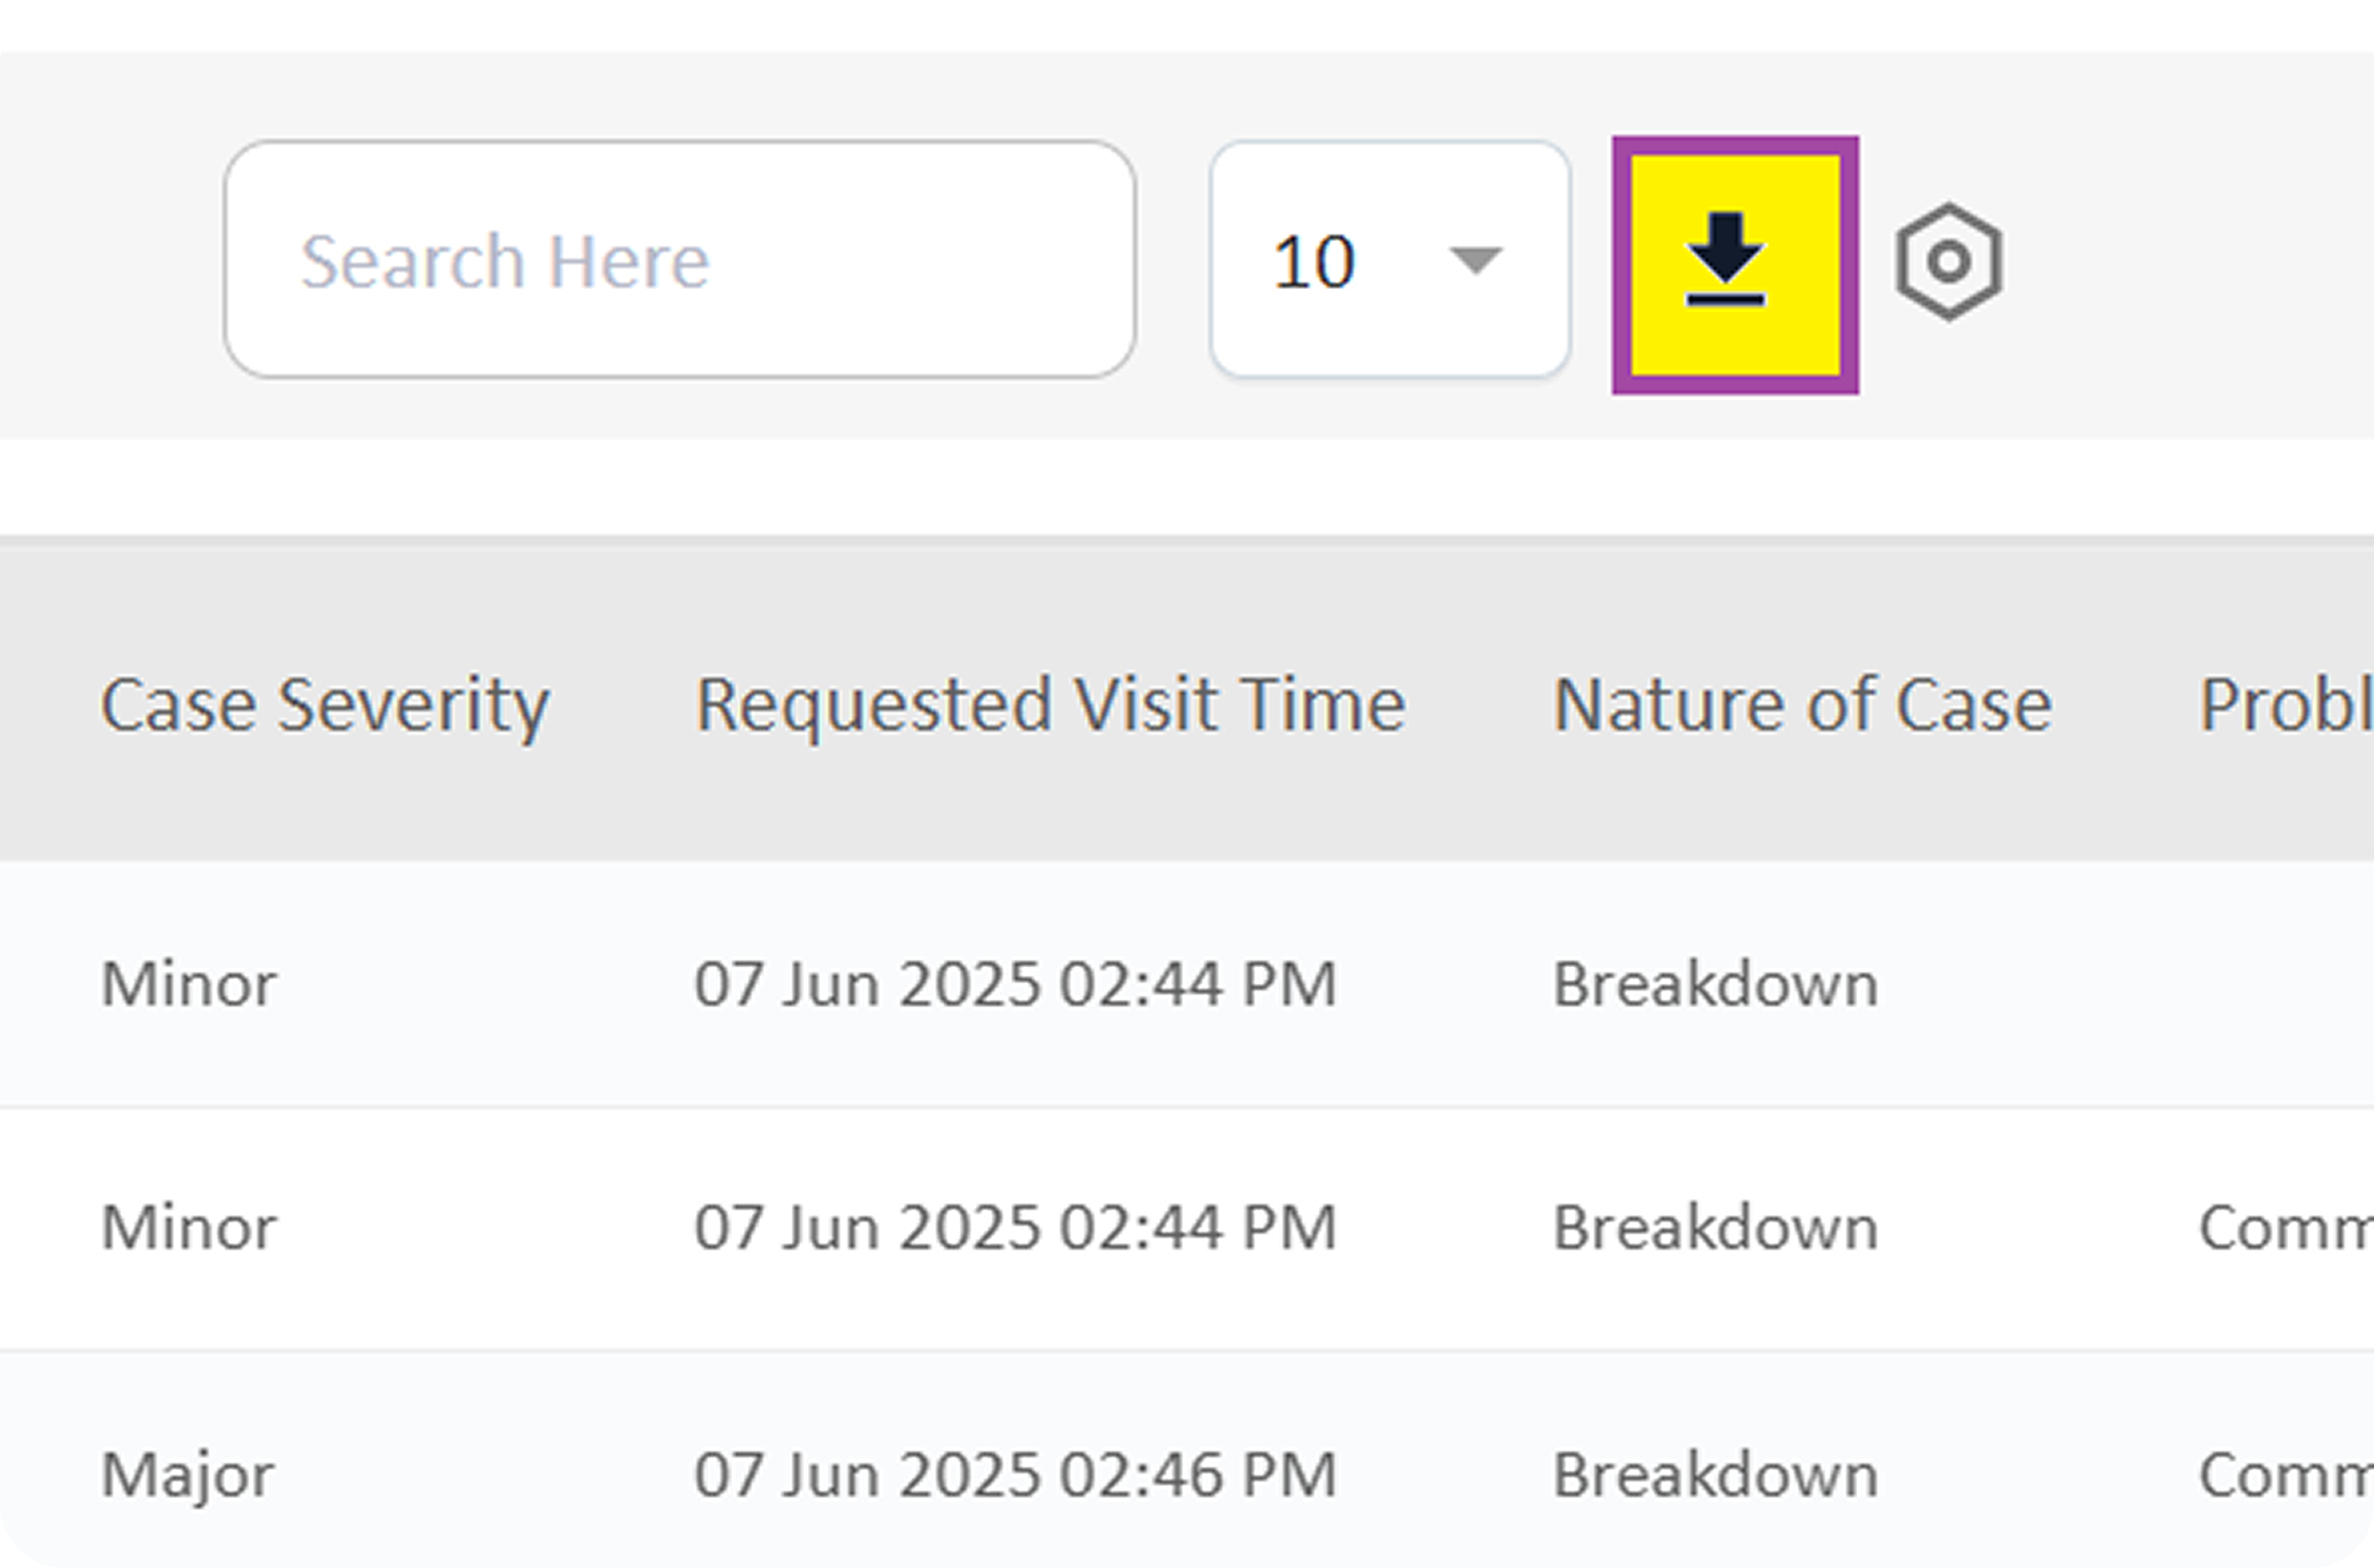Click Breakdown in the first table row
The width and height of the screenshot is (2374, 1568).
pos(1715,984)
